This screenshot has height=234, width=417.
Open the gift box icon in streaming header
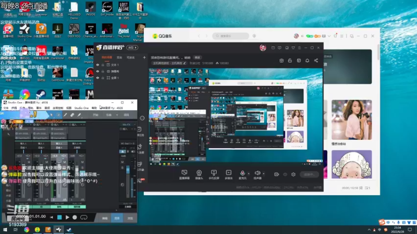coord(281,60)
